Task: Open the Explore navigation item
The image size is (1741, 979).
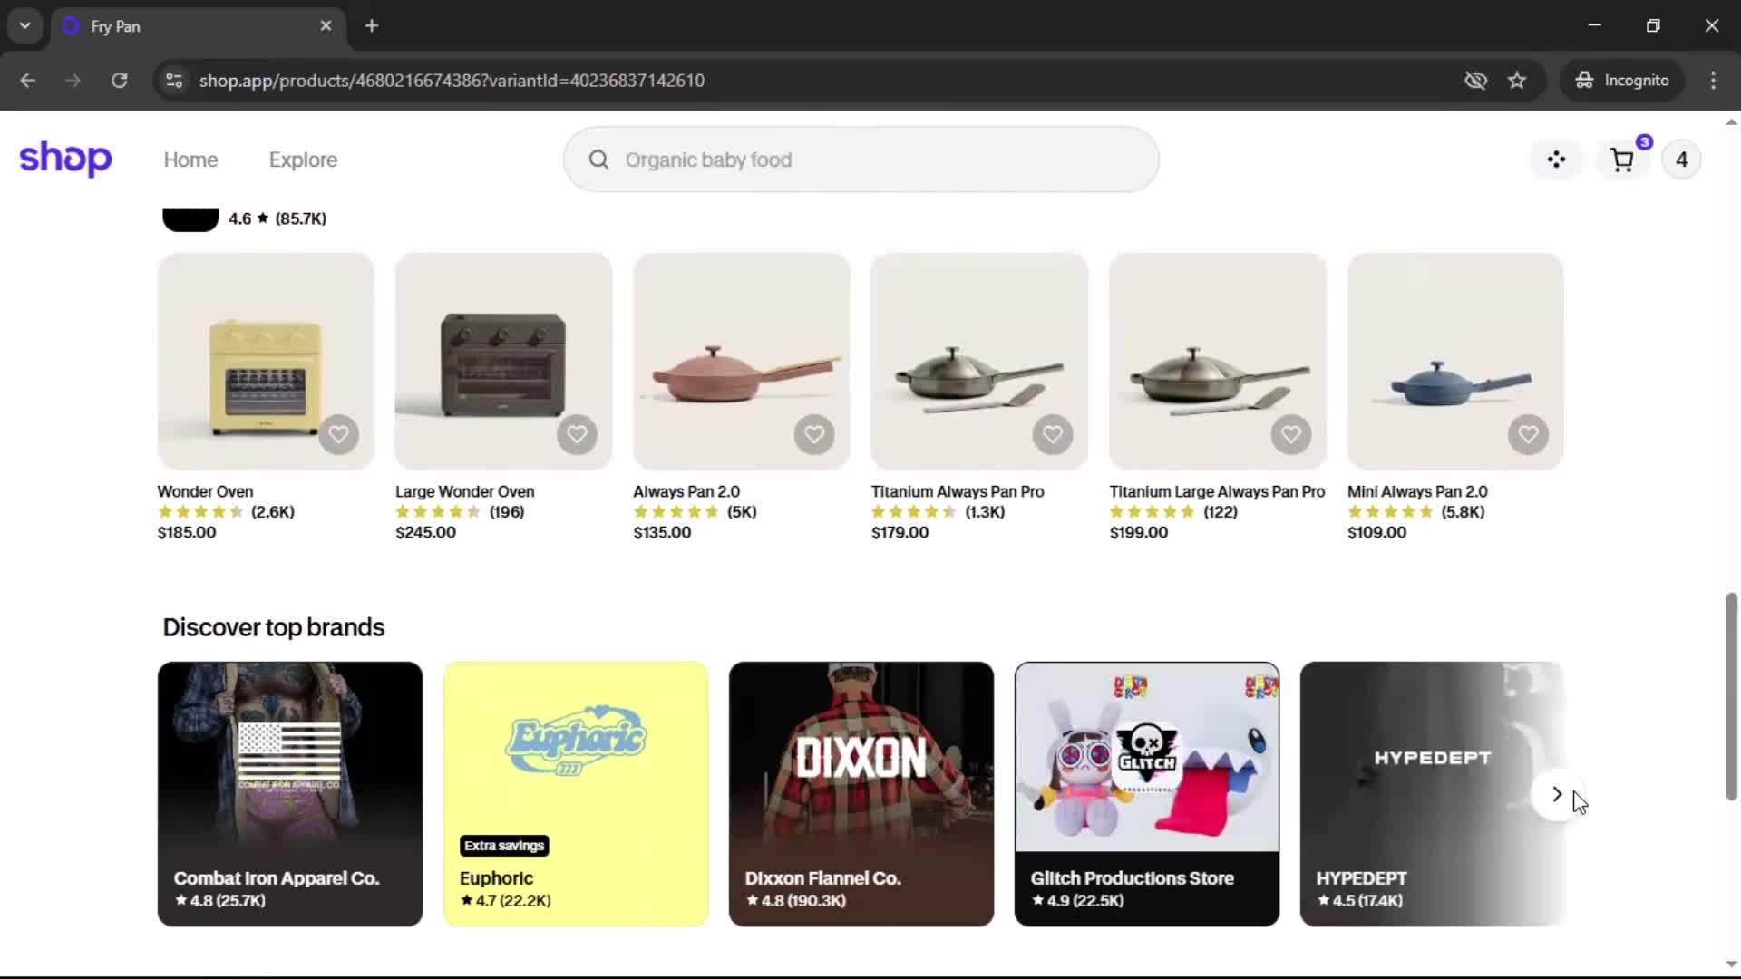Action: coord(303,160)
